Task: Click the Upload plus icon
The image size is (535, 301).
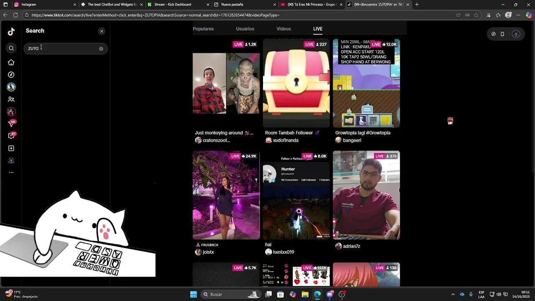Action: [11, 148]
